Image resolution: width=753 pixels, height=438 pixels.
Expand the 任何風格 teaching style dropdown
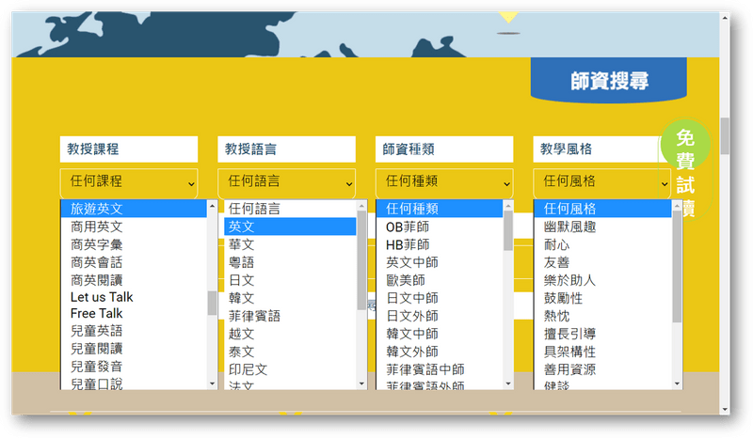point(602,181)
